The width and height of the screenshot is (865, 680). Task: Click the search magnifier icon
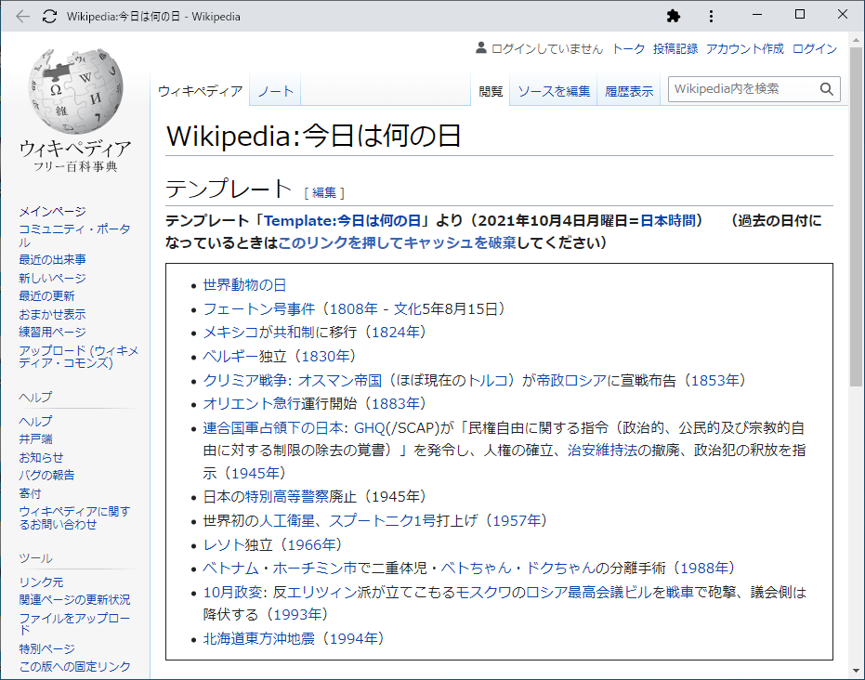coord(826,89)
